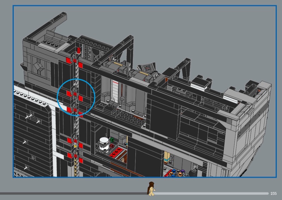This screenshot has height=200, width=282.
Task: Select the white droid figure in the lower room
Action: (x=103, y=144)
